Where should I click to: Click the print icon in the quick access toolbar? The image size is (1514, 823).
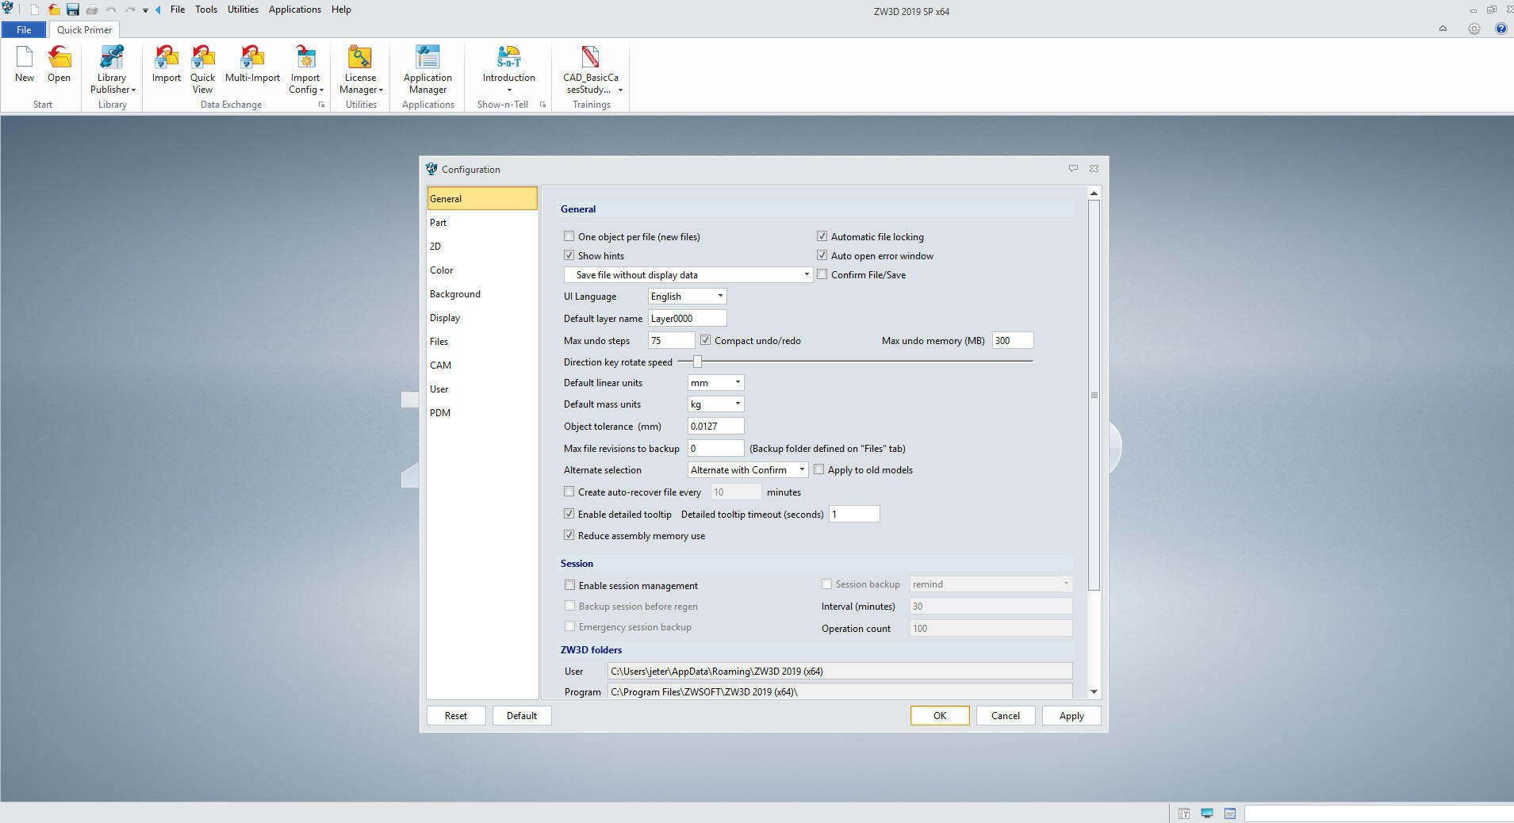(x=92, y=10)
